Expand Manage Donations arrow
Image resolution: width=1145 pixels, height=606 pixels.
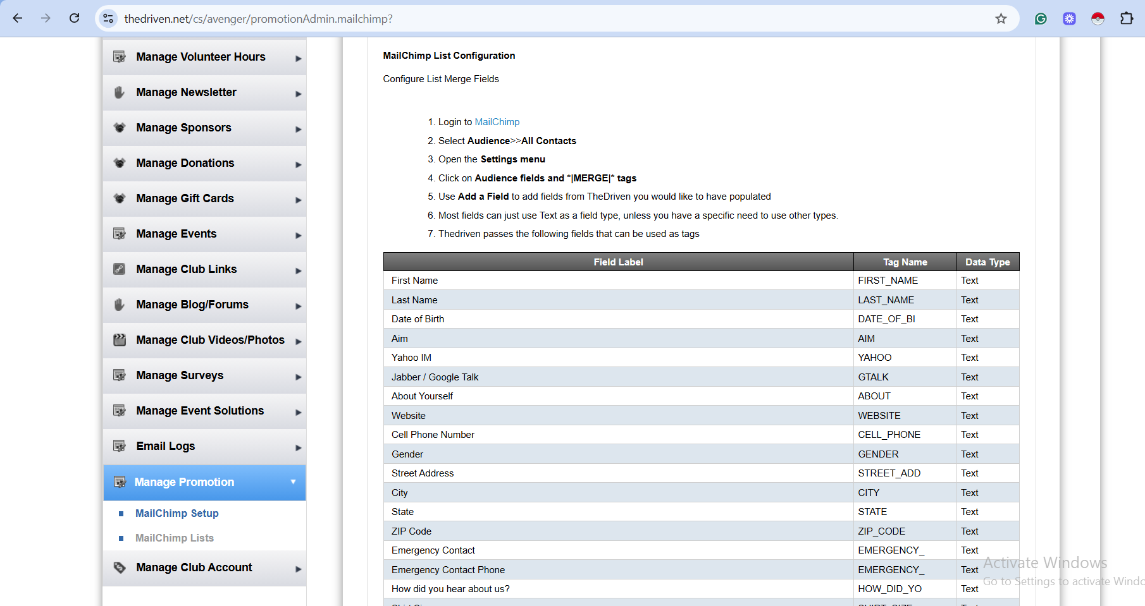(x=299, y=165)
